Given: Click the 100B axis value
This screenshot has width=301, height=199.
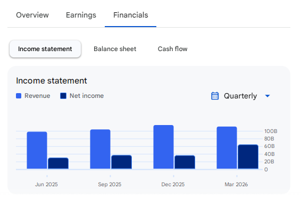Looking at the screenshot, I should point(271,131).
